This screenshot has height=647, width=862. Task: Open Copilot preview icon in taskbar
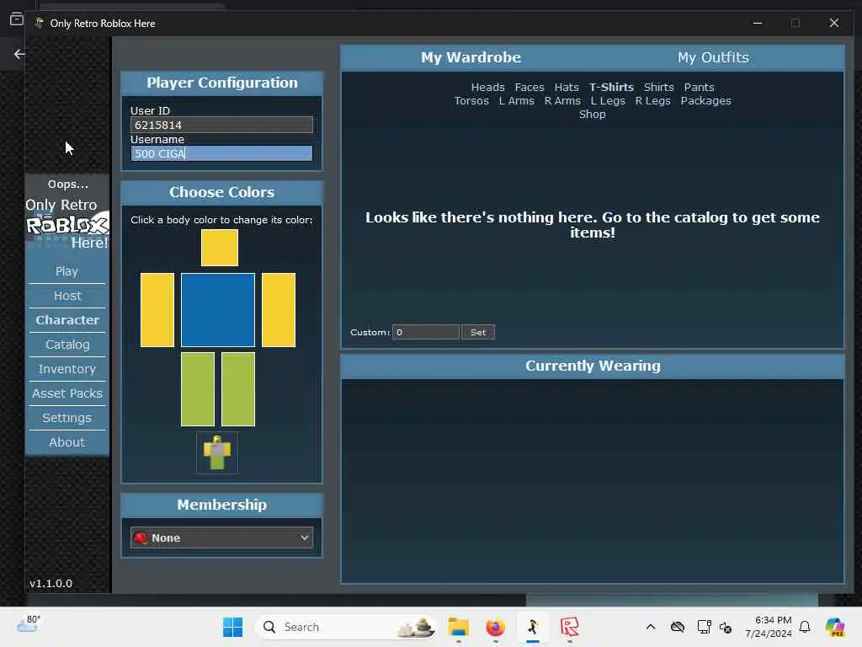click(835, 627)
